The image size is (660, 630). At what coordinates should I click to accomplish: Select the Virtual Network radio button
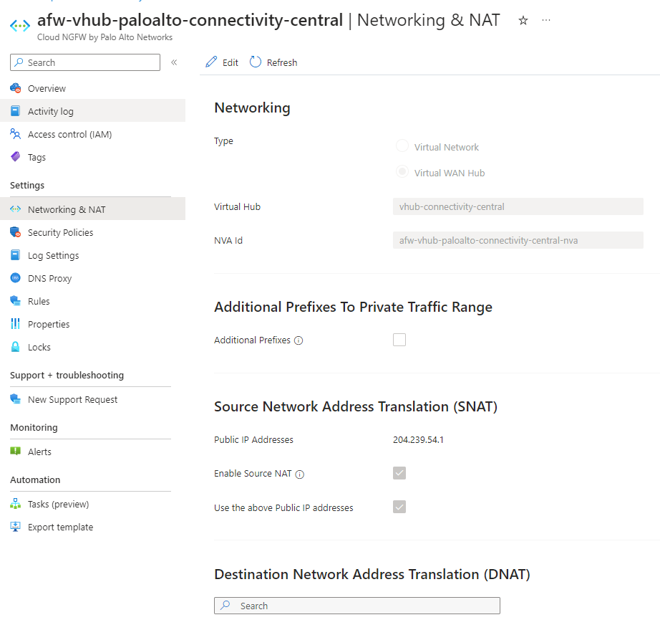[402, 147]
